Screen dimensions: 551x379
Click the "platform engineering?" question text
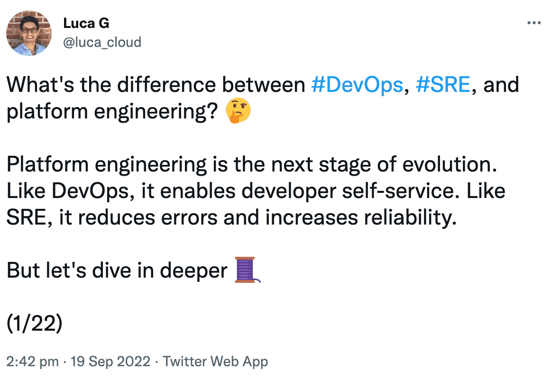tap(112, 112)
